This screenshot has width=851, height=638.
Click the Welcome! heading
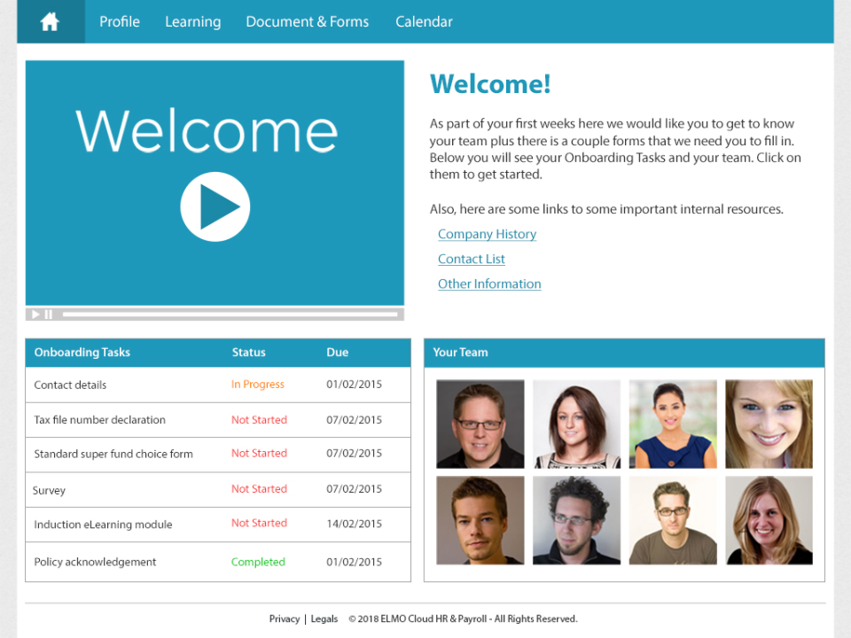pyautogui.click(x=490, y=84)
